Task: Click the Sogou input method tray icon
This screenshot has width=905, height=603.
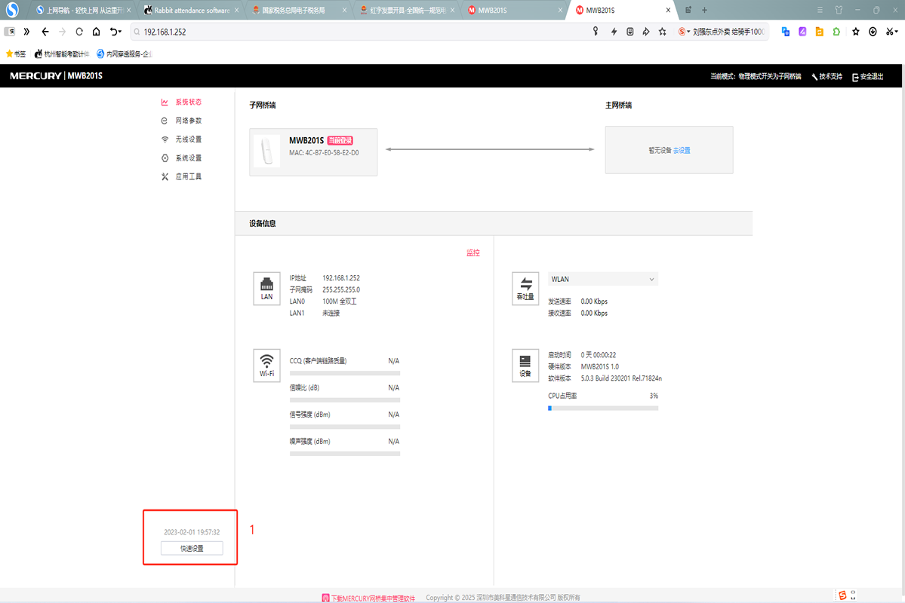Action: point(842,595)
